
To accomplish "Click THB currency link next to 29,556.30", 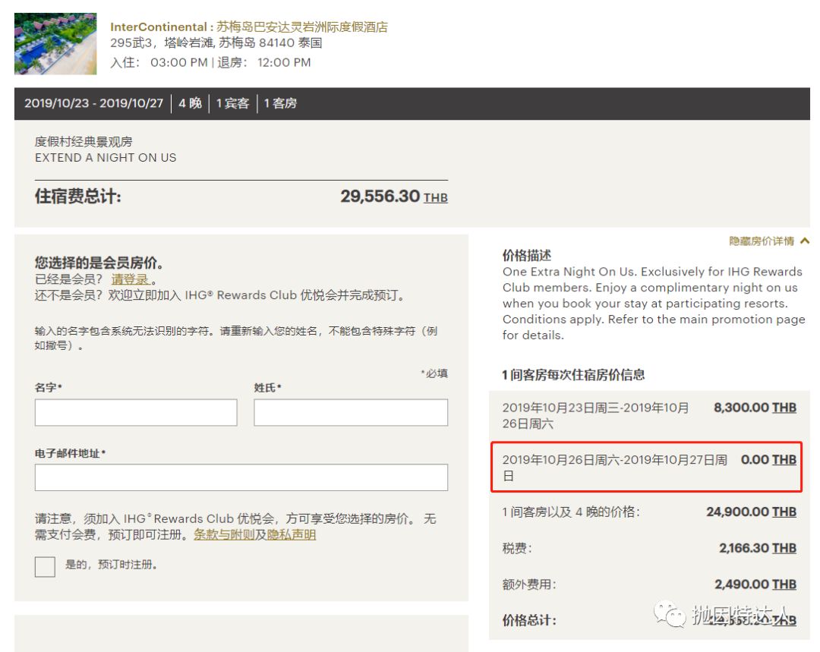I will 436,197.
